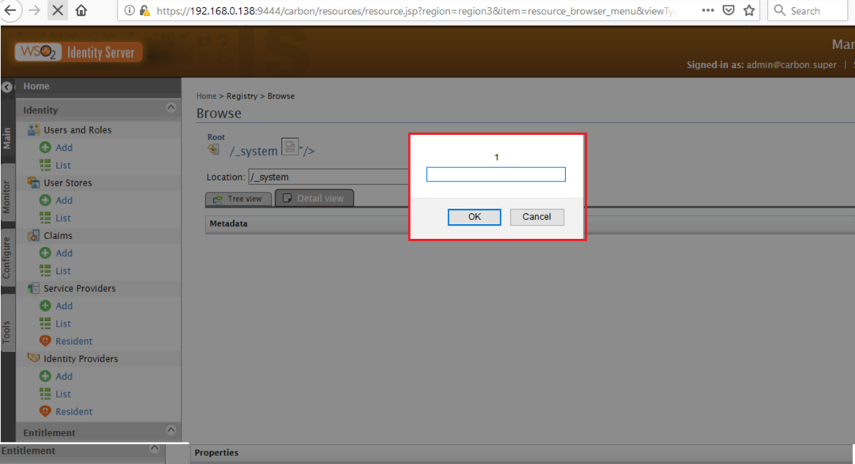Click the green plus icon under User Stores

click(45, 200)
